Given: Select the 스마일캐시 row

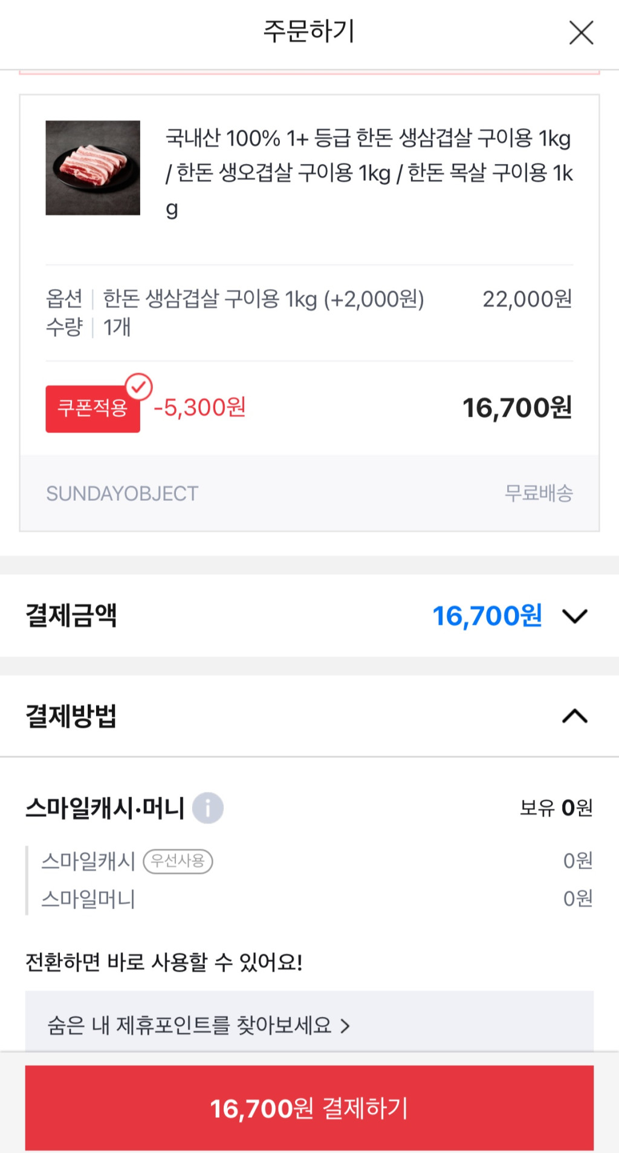Looking at the screenshot, I should pyautogui.click(x=88, y=861).
